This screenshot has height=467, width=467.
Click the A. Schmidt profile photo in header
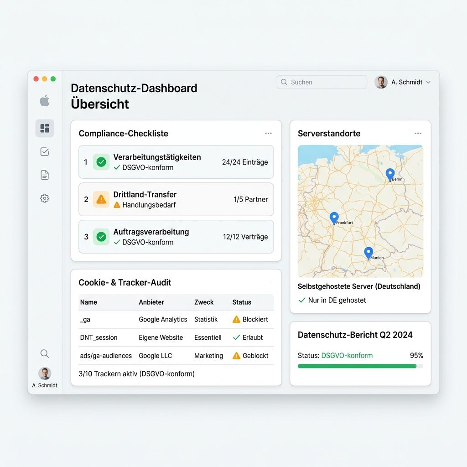[x=381, y=82]
